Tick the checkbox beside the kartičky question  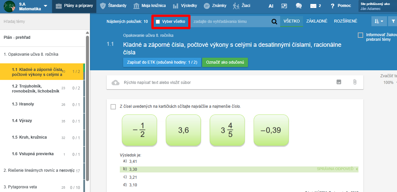coord(113,107)
